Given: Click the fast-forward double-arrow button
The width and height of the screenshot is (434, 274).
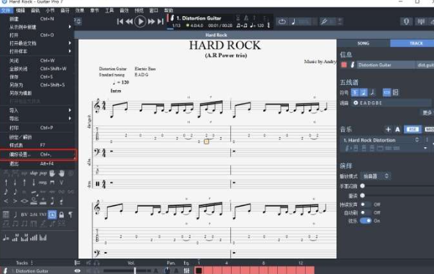Looking at the screenshot, I should click(151, 21).
